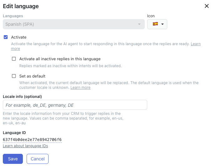The image size is (213, 167).
Task: Click the Languages dropdown caret arrow
Action: point(139,24)
